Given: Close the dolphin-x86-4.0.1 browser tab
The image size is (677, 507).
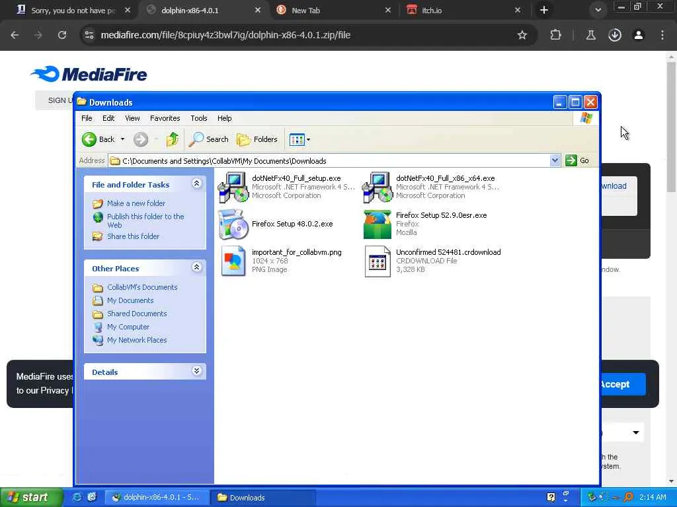Looking at the screenshot, I should tap(258, 10).
